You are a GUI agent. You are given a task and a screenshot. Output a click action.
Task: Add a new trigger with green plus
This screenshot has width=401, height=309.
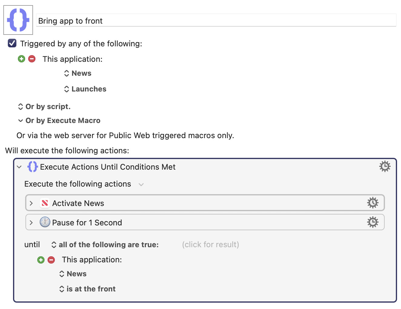point(22,59)
